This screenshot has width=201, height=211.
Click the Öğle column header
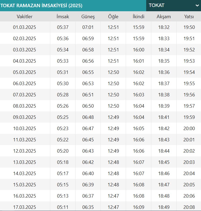click(113, 17)
